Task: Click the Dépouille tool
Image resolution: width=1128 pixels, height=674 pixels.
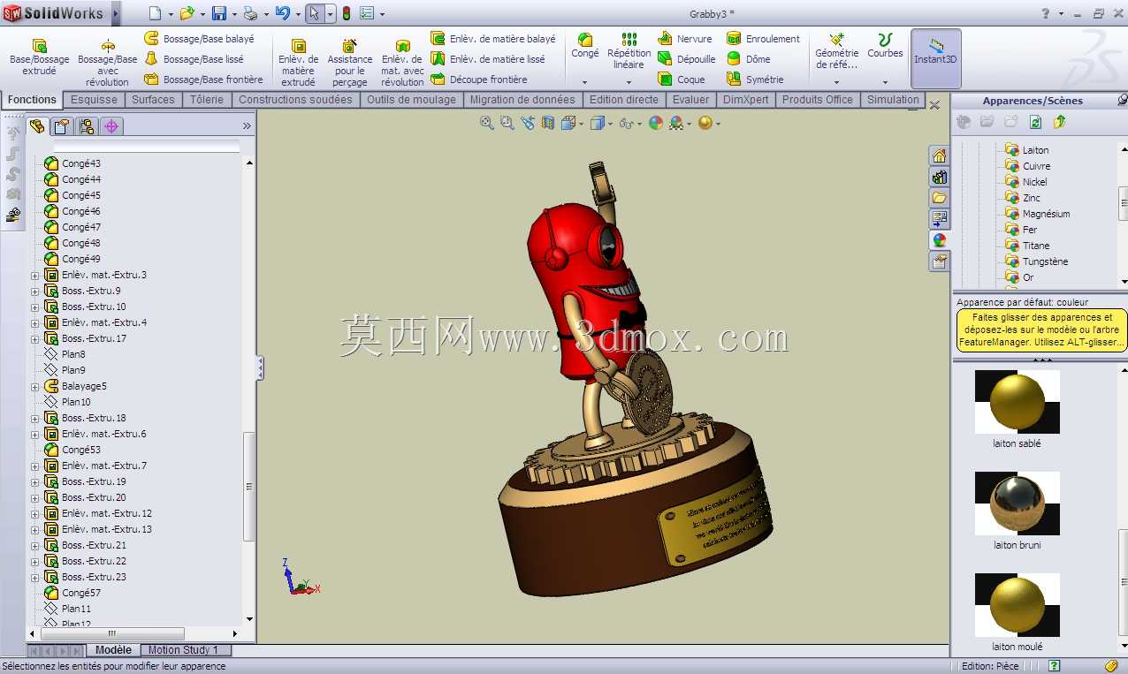Action: pos(687,59)
